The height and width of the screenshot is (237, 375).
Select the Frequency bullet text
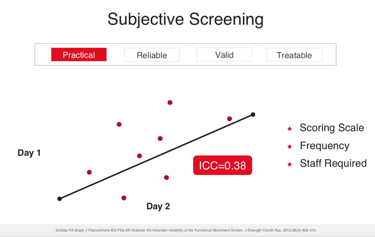(324, 146)
